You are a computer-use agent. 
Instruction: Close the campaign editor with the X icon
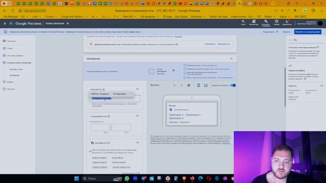[5, 23]
